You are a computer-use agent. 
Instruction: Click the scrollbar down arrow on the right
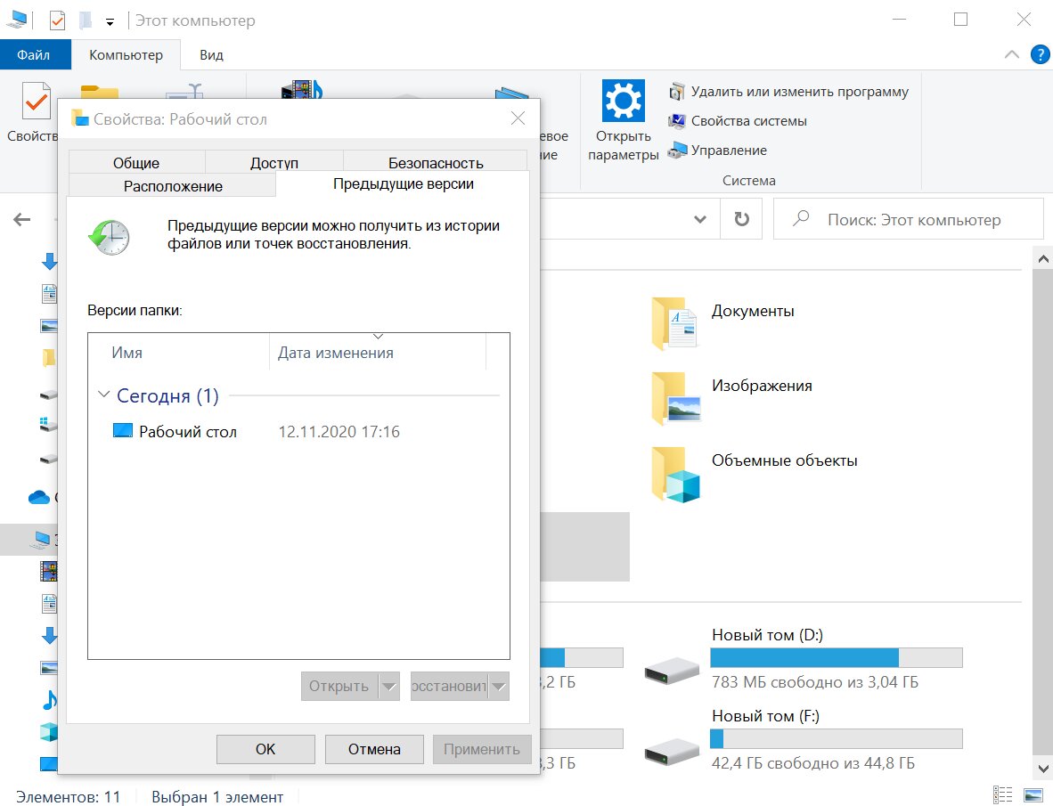pos(1043,769)
